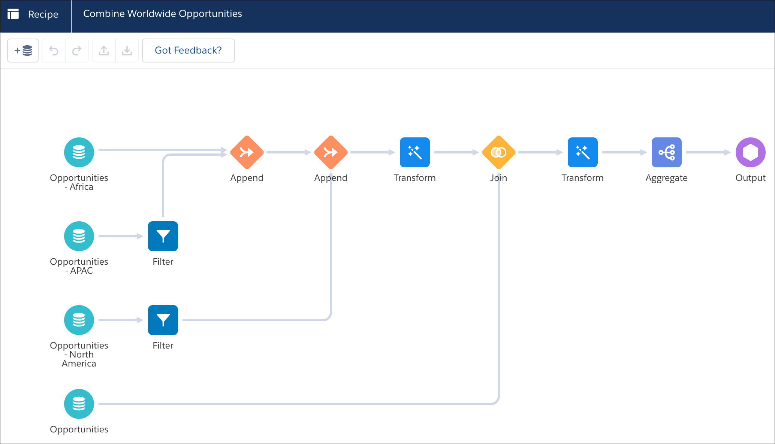The height and width of the screenshot is (444, 775).
Task: Select the first Append node
Action: coord(247,152)
